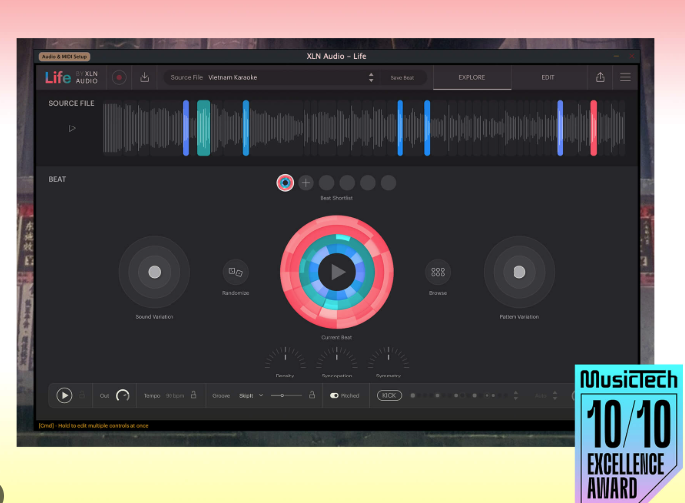Click the Audio & MIDI Setup button
The image size is (685, 503).
(x=64, y=57)
